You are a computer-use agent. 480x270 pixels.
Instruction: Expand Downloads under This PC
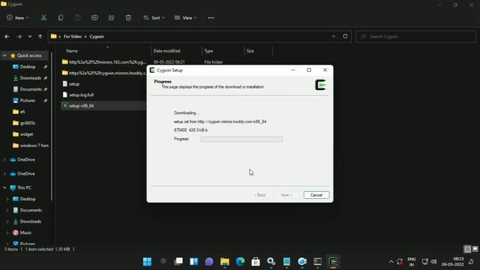pyautogui.click(x=7, y=221)
